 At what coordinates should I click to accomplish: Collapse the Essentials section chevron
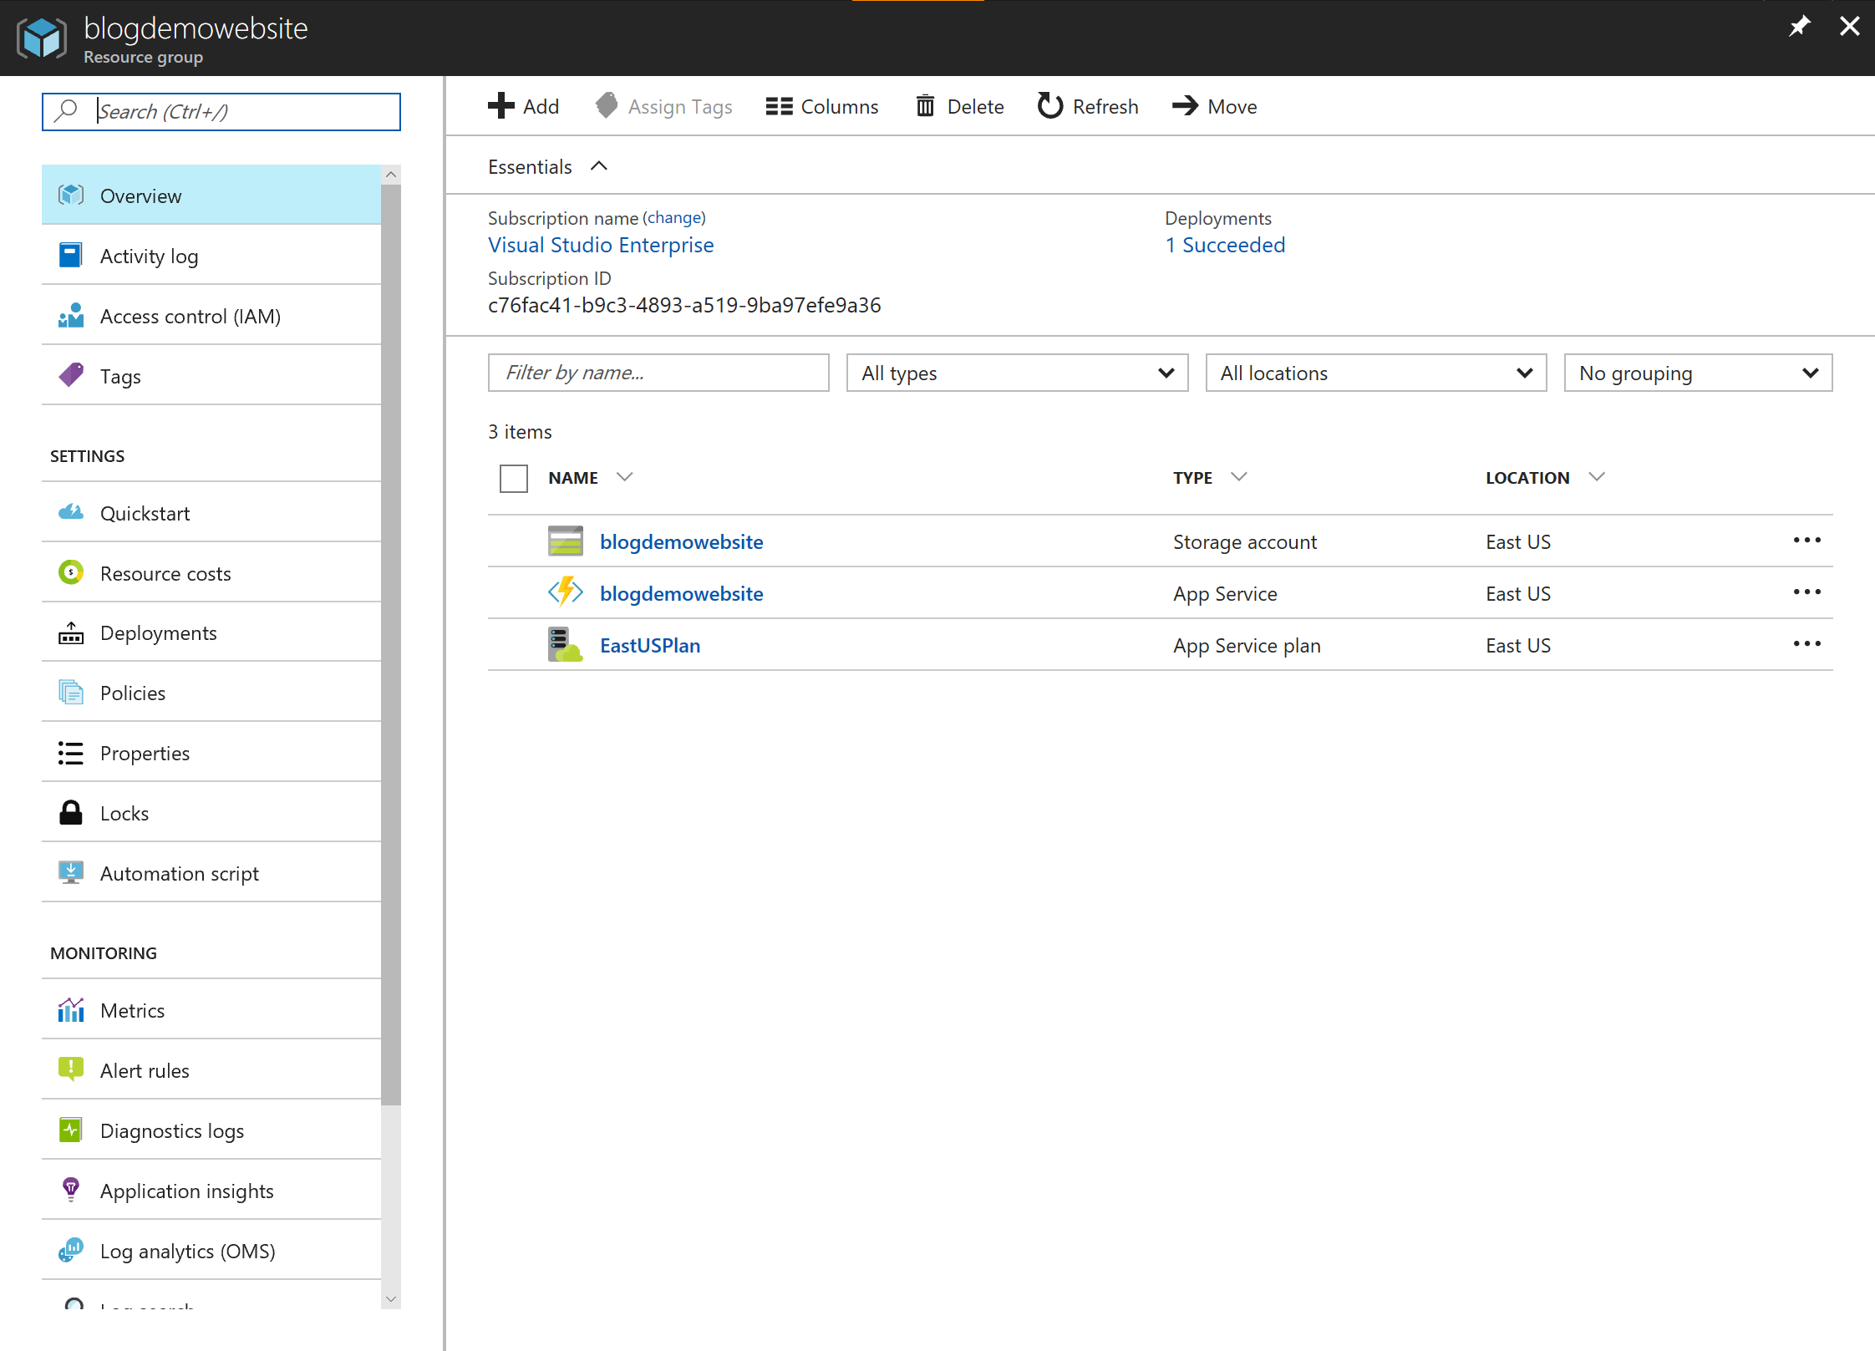[x=598, y=166]
